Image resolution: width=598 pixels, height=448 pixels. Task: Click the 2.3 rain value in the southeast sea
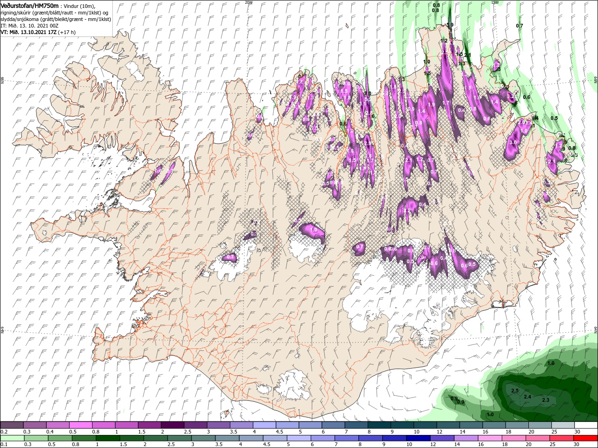[x=546, y=400]
